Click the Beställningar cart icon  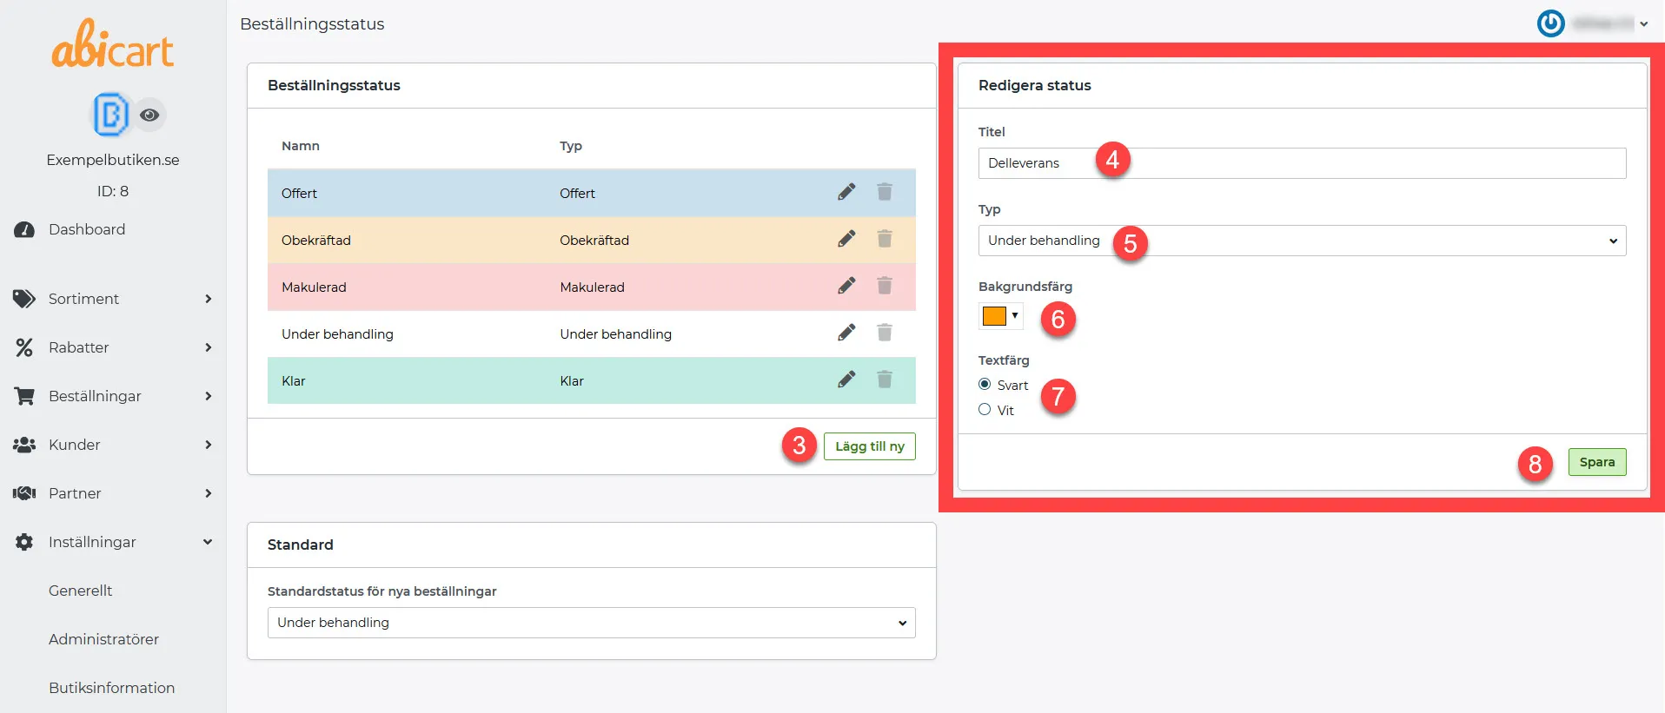[x=24, y=396]
